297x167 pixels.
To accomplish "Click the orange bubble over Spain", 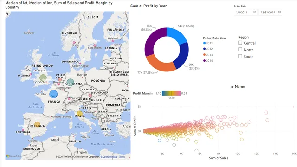I will [37, 125].
